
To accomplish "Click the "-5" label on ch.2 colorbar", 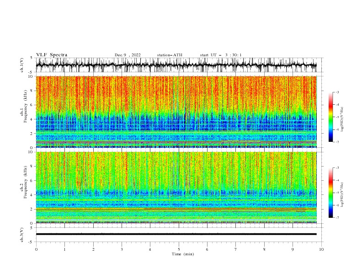I will (x=337, y=193).
